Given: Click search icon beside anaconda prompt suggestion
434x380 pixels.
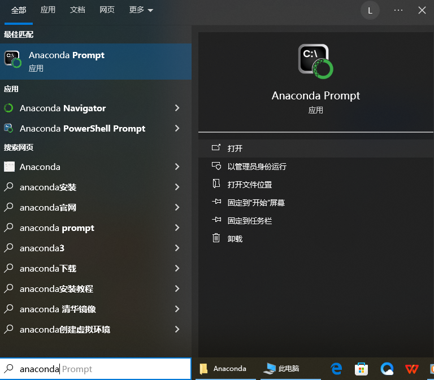Looking at the screenshot, I should [x=8, y=228].
